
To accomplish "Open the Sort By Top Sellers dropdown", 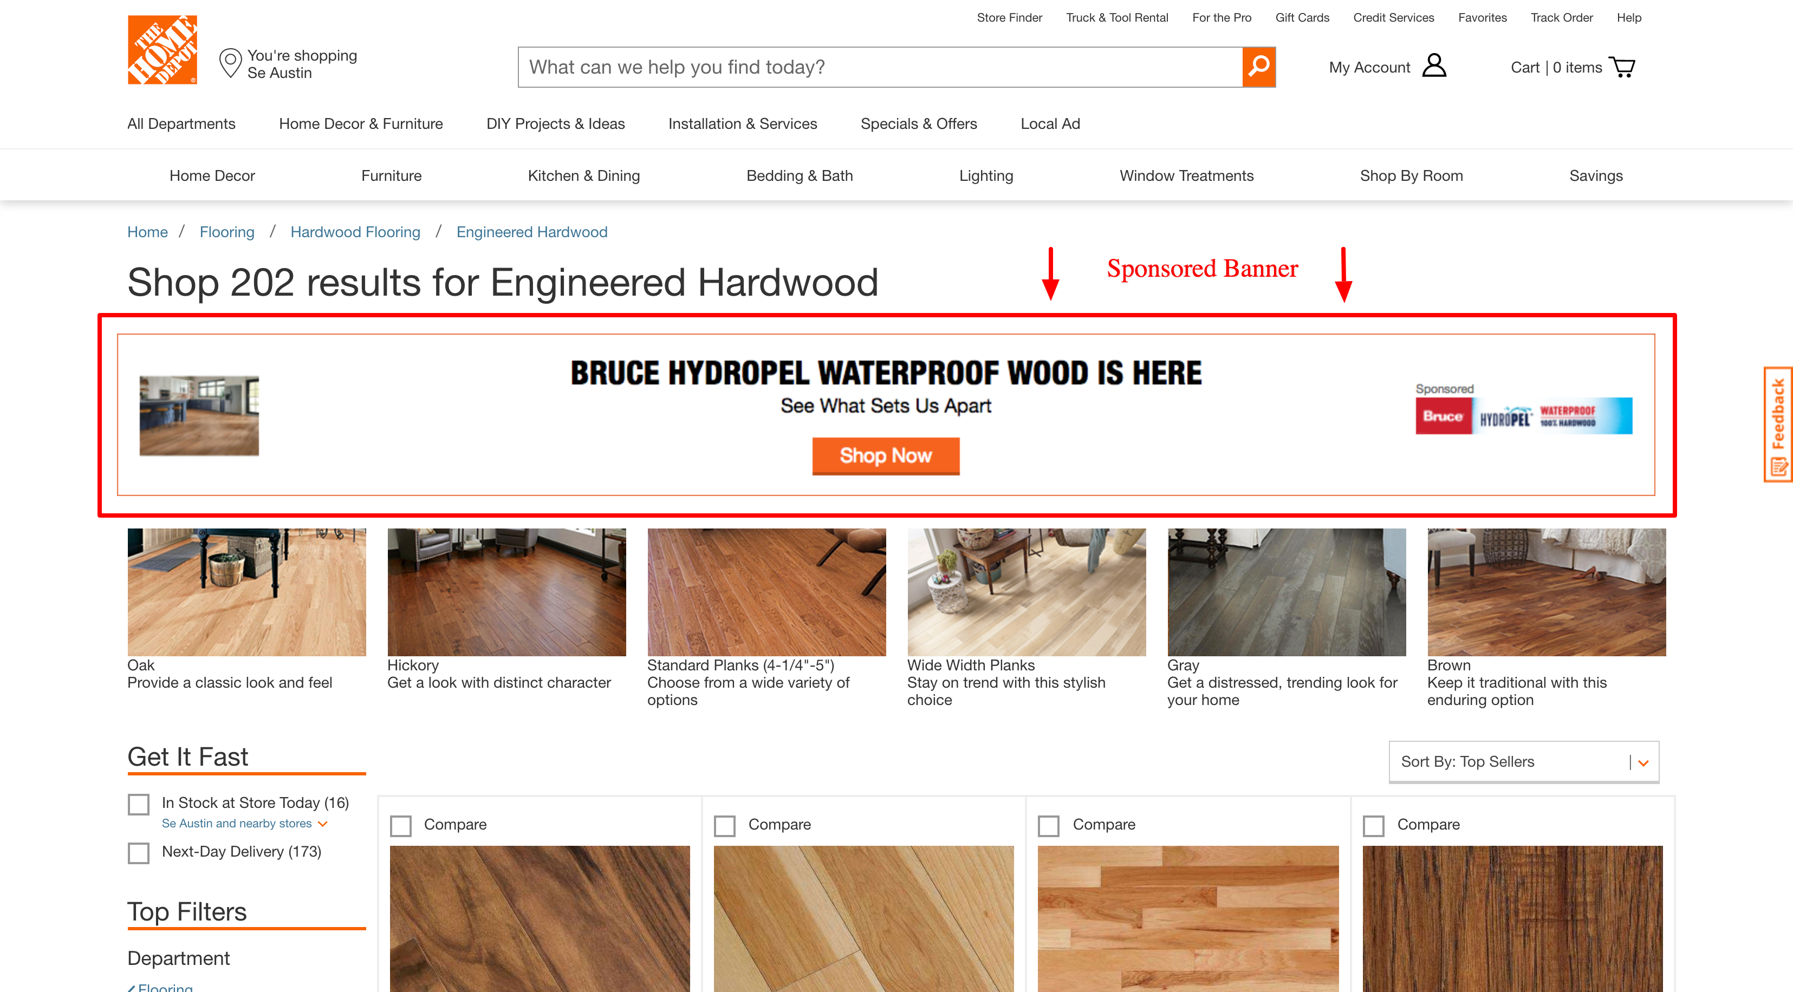I will pos(1524,762).
